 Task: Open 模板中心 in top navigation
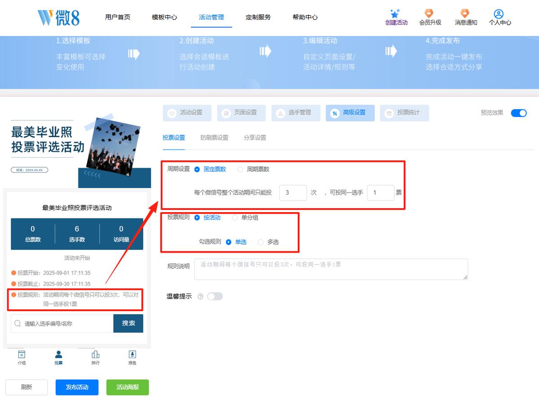164,17
